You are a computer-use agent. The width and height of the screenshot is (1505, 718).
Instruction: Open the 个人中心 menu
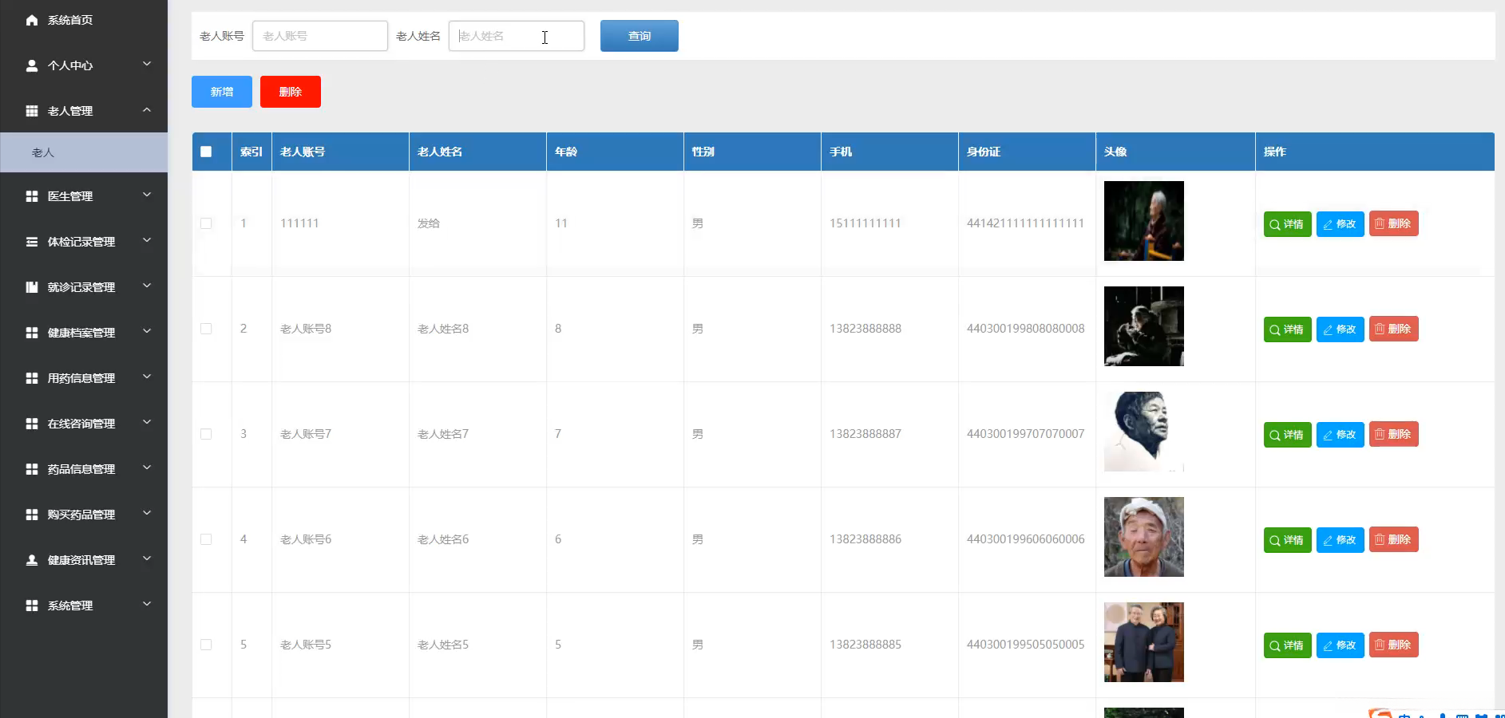[x=84, y=65]
